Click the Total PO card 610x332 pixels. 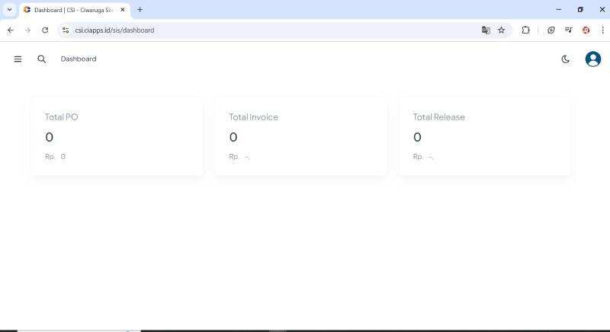[x=117, y=136]
